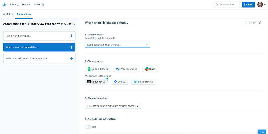This screenshot has width=268, height=134.
Task: Click the blue checkmark badge on DocuSign
Action: coord(107,79)
